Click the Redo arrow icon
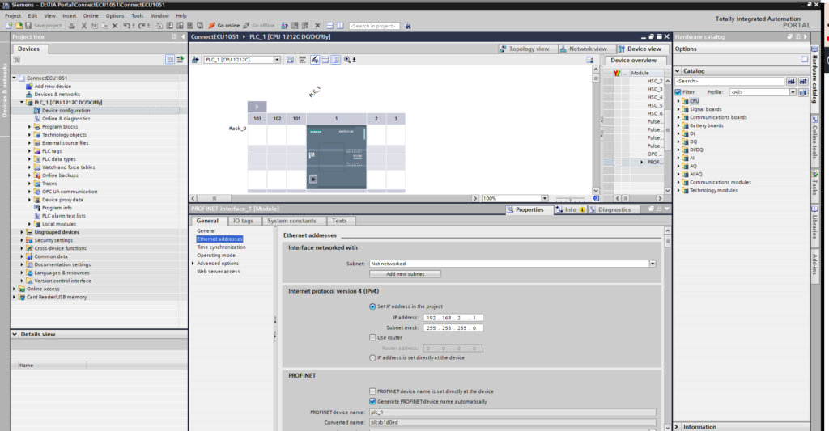Viewport: 829px width, 431px height. point(142,25)
